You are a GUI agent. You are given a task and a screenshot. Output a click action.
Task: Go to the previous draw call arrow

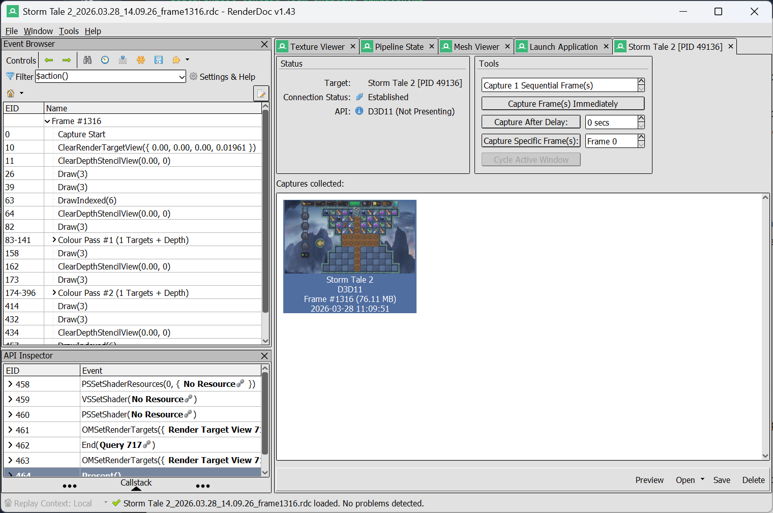click(x=49, y=60)
